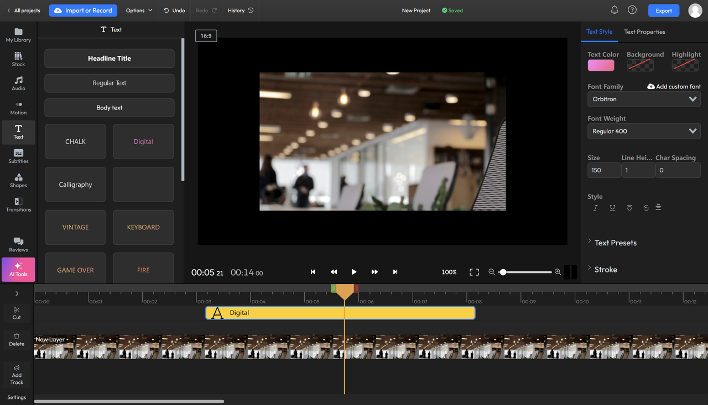
Task: Select the Text tab in sidebar
Action: point(18,132)
